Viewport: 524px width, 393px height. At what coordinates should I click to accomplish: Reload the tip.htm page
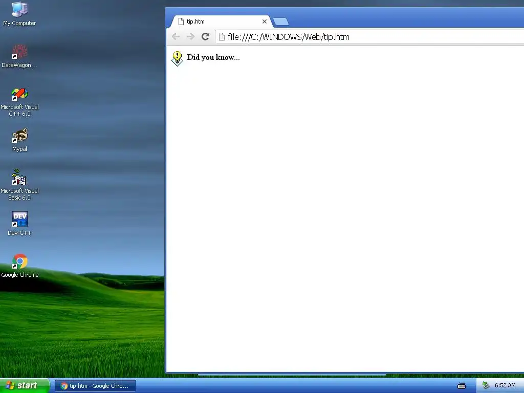point(205,36)
